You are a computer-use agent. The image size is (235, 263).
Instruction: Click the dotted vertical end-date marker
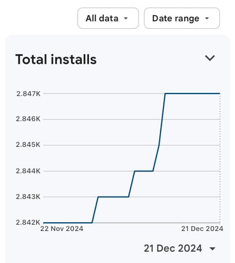point(220,158)
